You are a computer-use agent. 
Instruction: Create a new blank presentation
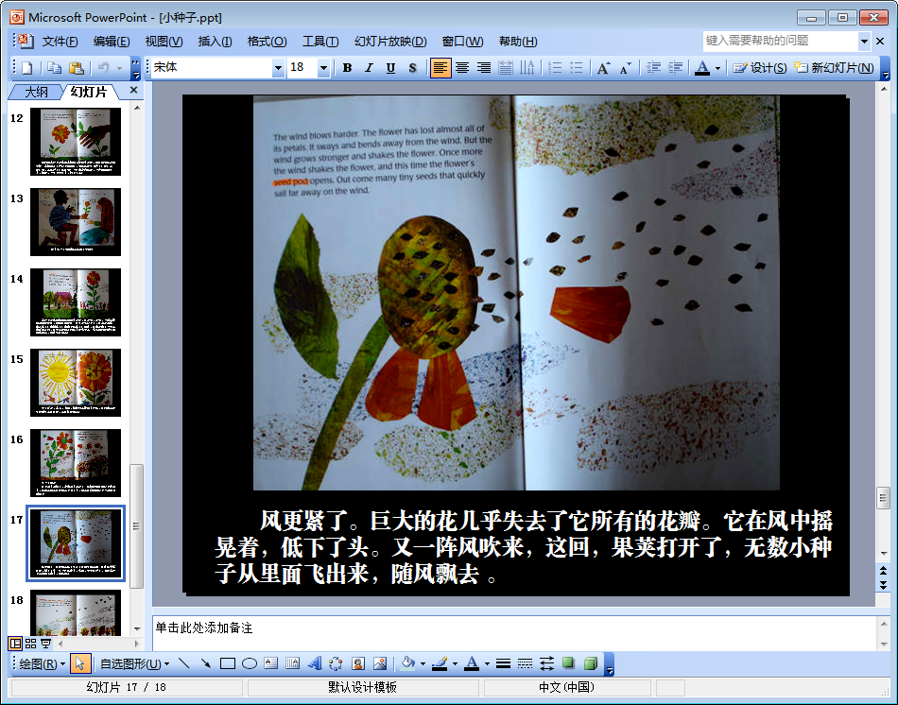click(26, 68)
